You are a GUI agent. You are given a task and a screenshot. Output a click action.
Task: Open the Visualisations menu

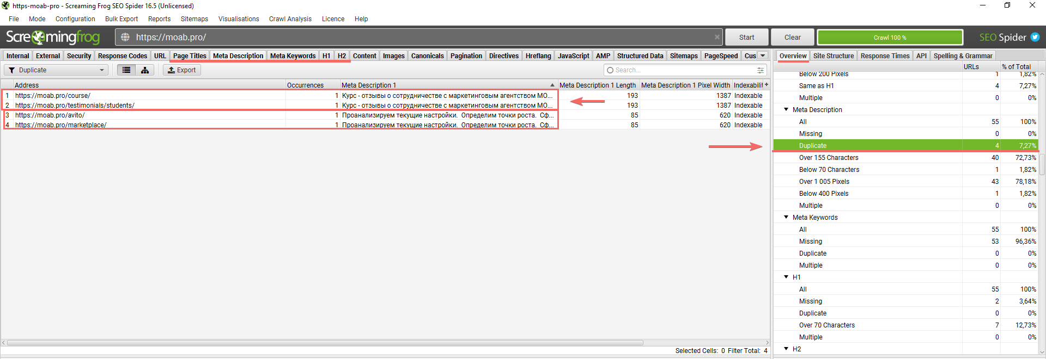[239, 19]
